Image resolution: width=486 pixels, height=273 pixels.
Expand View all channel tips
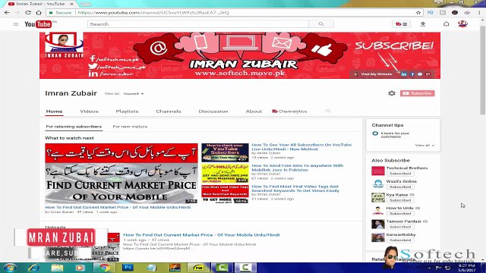click(x=424, y=145)
